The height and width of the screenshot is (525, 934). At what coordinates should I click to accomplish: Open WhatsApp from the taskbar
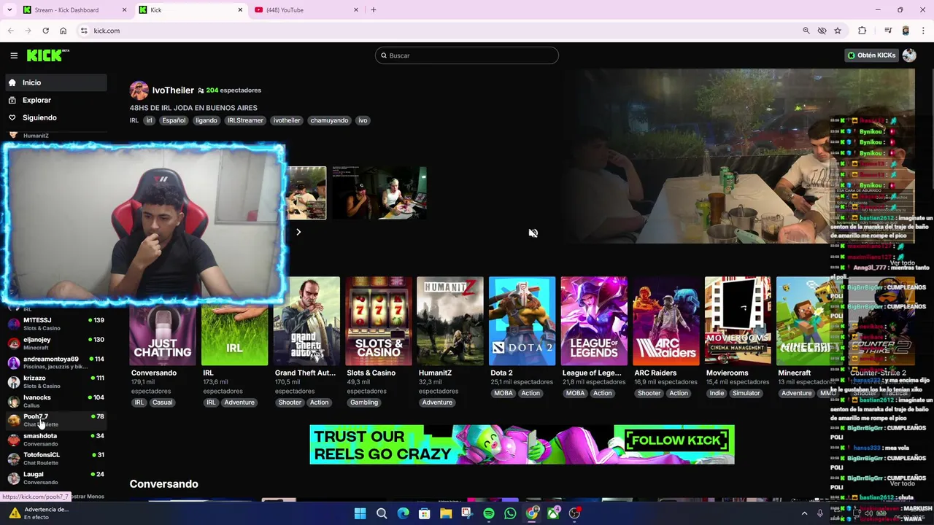click(x=510, y=513)
